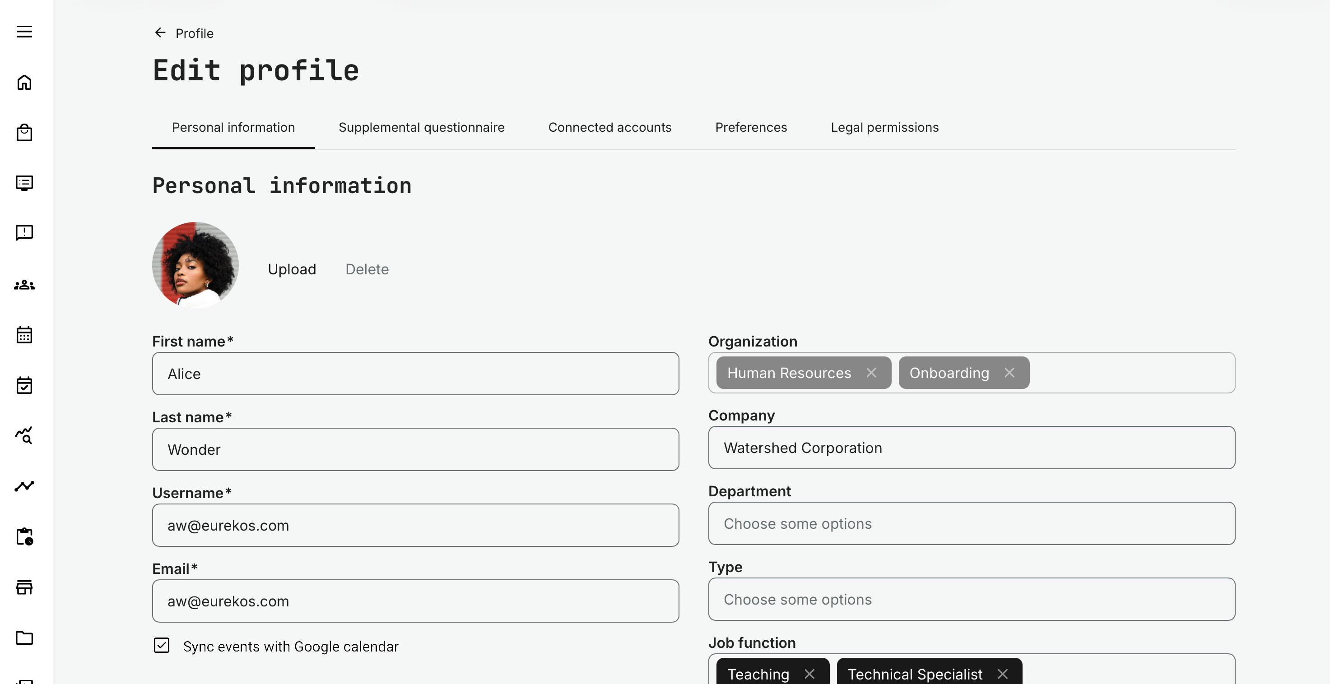Open the Department options dropdown

[972, 523]
